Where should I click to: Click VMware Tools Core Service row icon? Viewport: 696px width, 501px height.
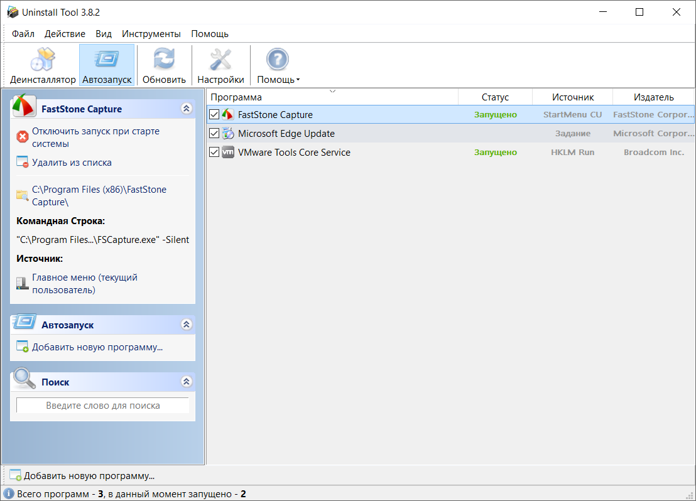click(228, 152)
